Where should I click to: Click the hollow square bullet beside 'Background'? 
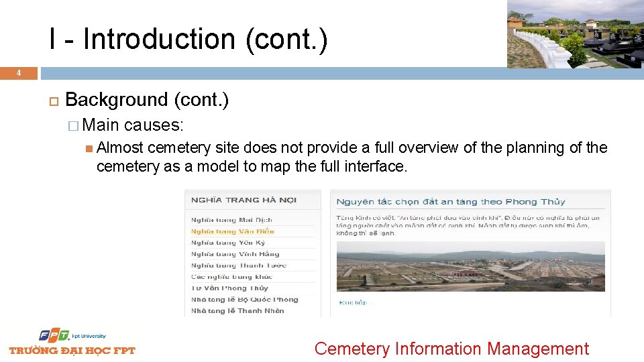click(54, 101)
